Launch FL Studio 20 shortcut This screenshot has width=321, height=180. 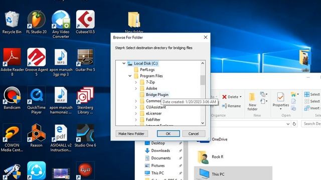(37, 22)
